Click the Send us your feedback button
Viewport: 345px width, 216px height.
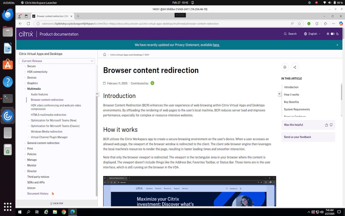[x=308, y=137]
